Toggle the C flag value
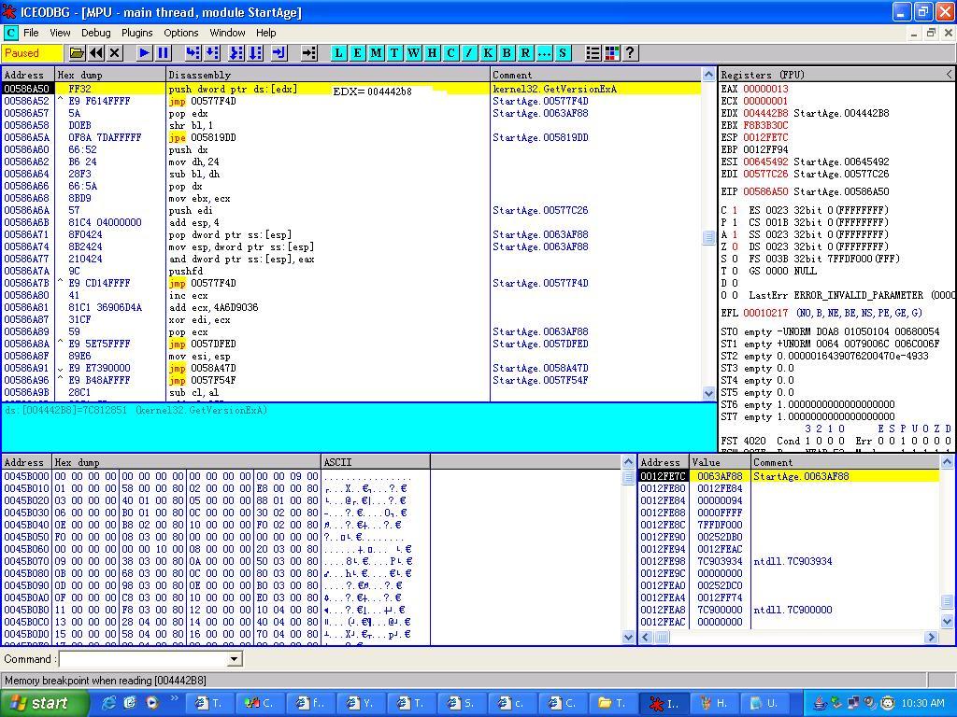This screenshot has width=957, height=717. [x=735, y=210]
